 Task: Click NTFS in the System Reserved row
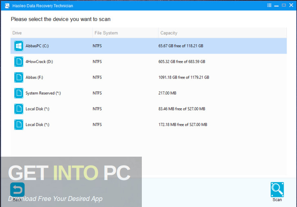tap(97, 93)
